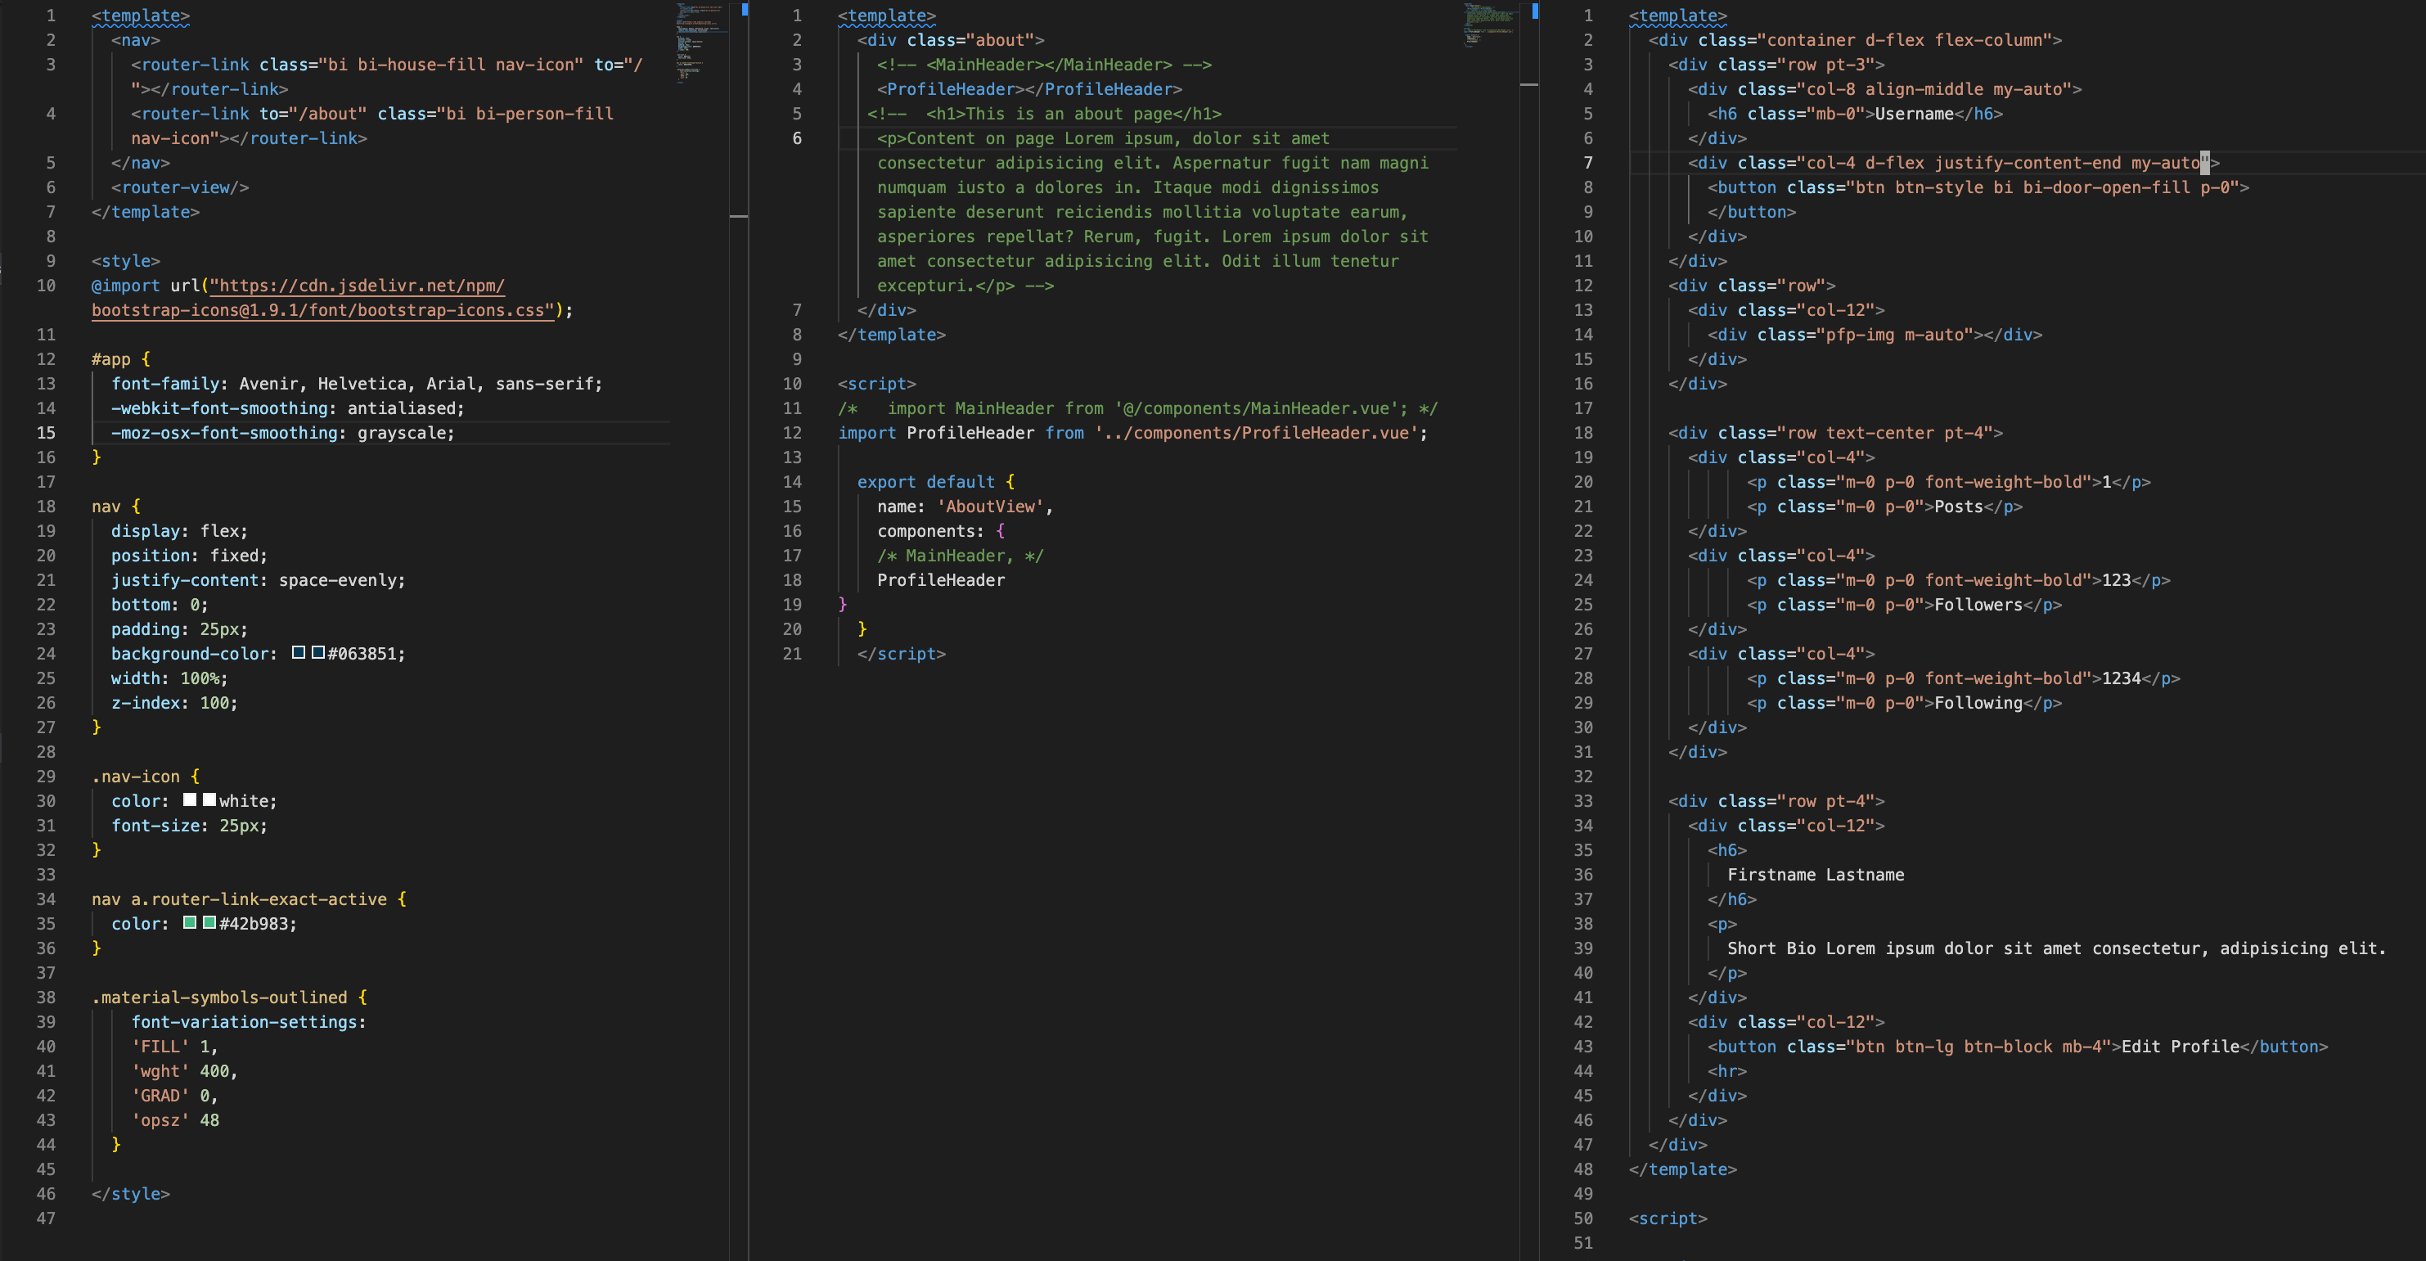This screenshot has height=1261, width=2426.
Task: Click the -webkit-font-smoothing property
Action: pyautogui.click(x=219, y=408)
